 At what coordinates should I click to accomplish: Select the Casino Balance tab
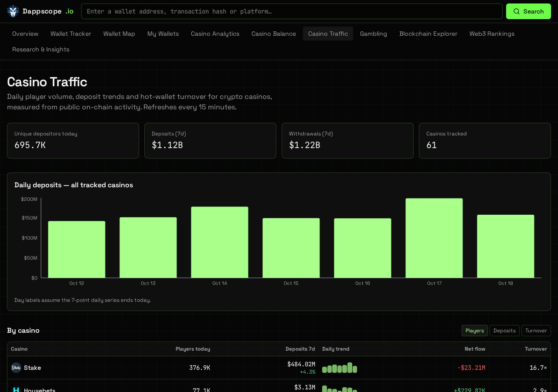274,34
